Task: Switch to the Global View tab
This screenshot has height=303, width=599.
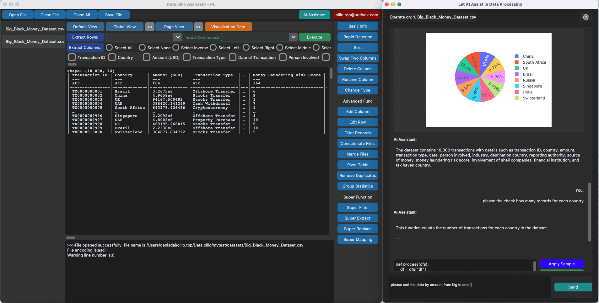Action: (x=124, y=27)
